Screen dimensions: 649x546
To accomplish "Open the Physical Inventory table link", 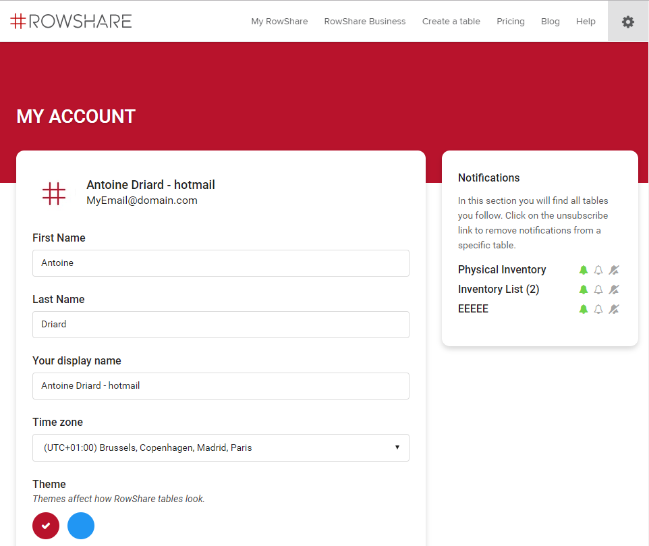I will coord(502,270).
